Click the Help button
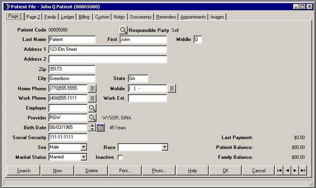This screenshot has width=316, height=188. click(x=192, y=170)
